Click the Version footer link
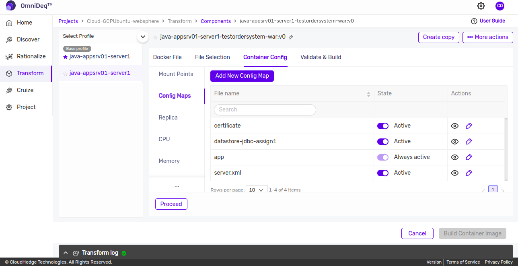This screenshot has width=518, height=266. [434, 262]
